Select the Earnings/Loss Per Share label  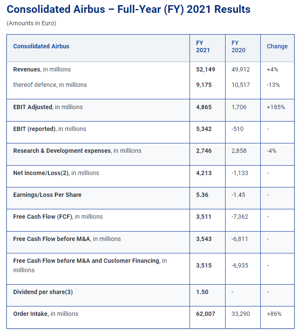[x=47, y=195]
